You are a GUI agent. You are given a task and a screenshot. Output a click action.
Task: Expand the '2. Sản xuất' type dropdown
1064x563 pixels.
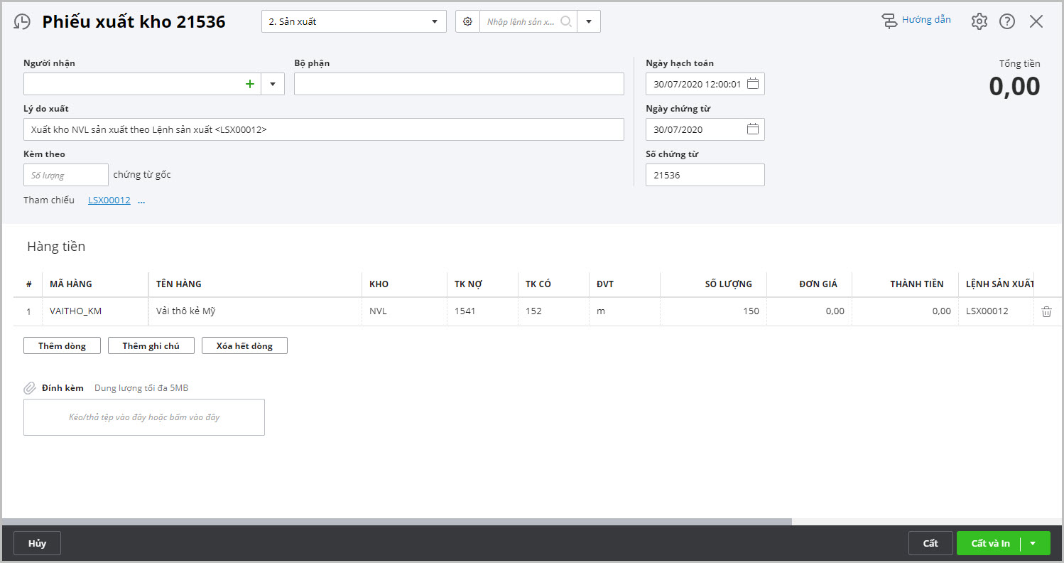coord(434,21)
